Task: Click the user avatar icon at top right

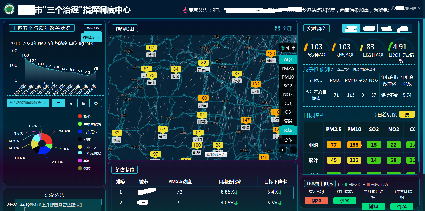Action: click(x=393, y=8)
